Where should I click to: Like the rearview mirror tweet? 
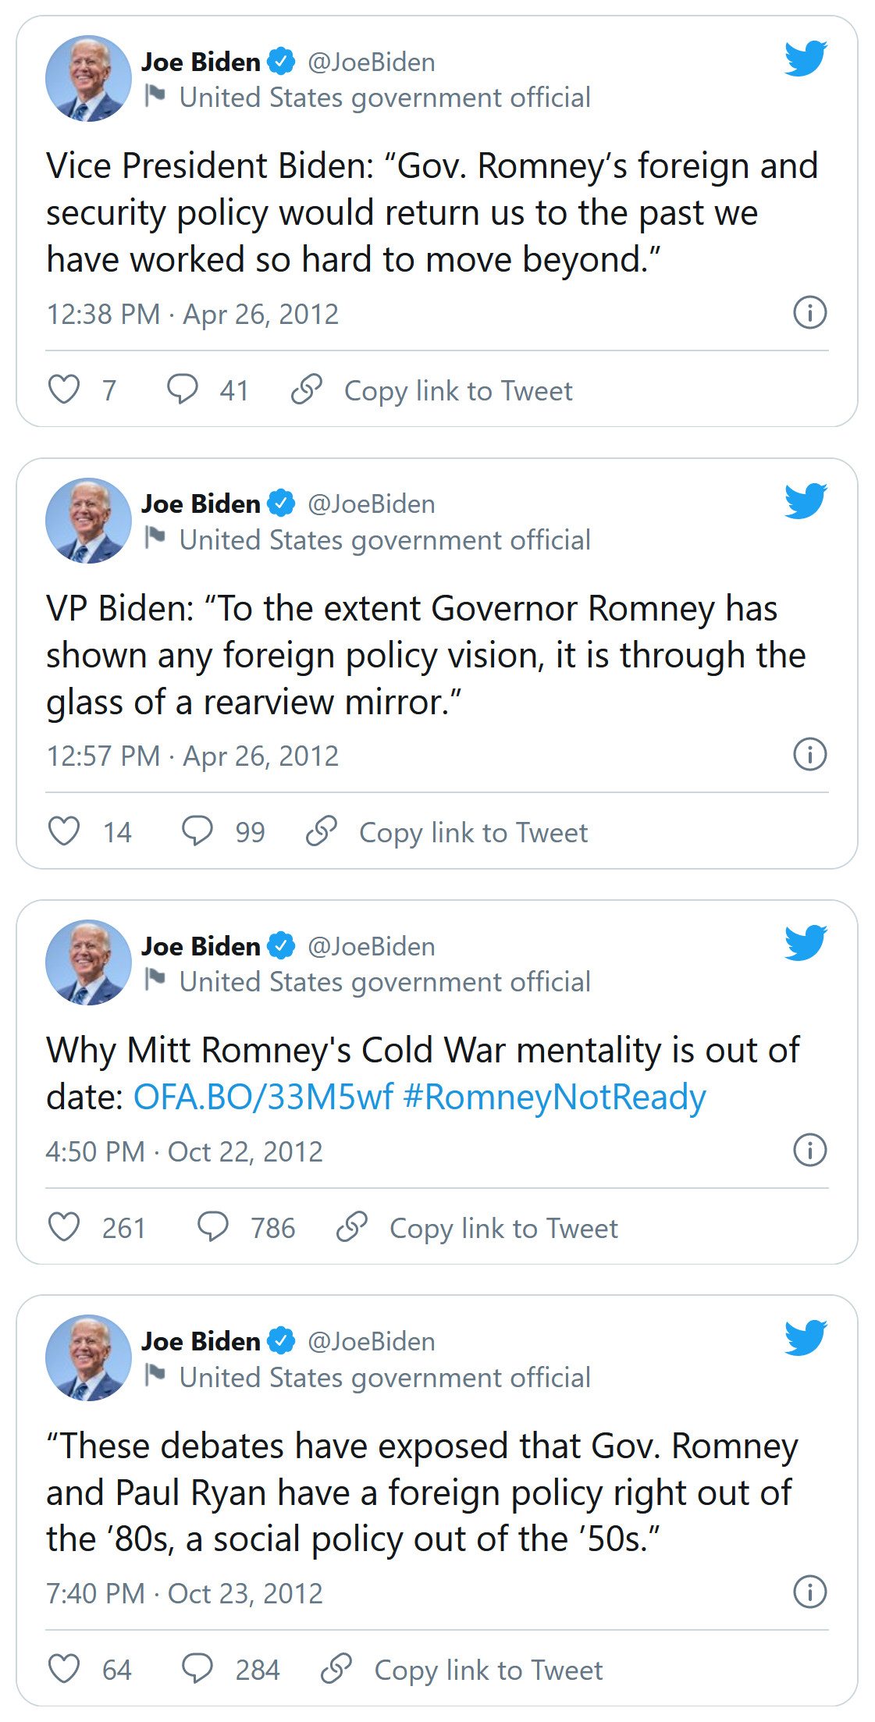[x=64, y=831]
